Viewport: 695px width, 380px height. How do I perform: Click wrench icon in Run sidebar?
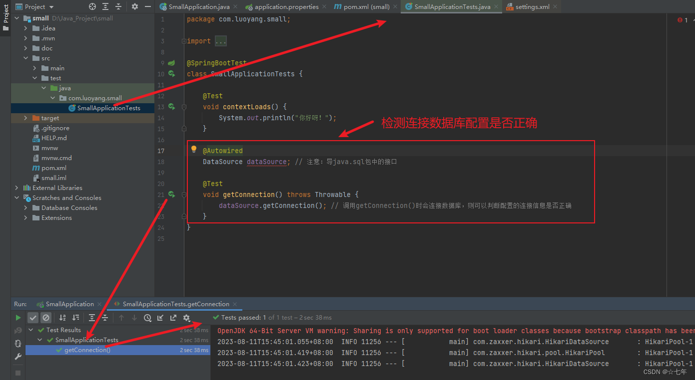click(18, 357)
